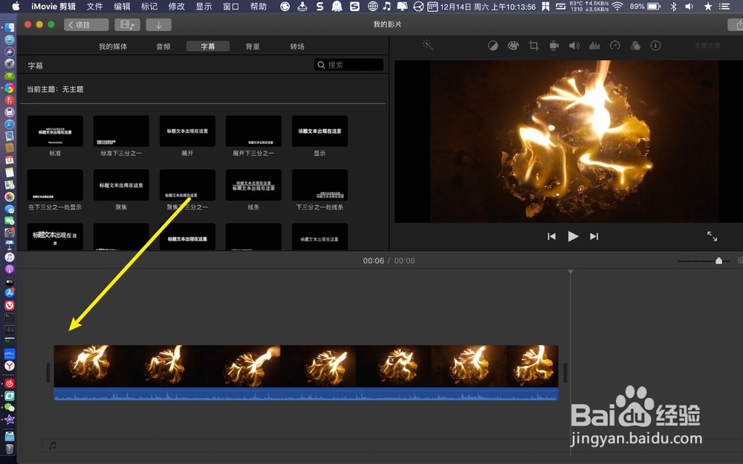This screenshot has height=464, width=743.
Task: Click the battery status 89% indicator
Action: click(645, 7)
